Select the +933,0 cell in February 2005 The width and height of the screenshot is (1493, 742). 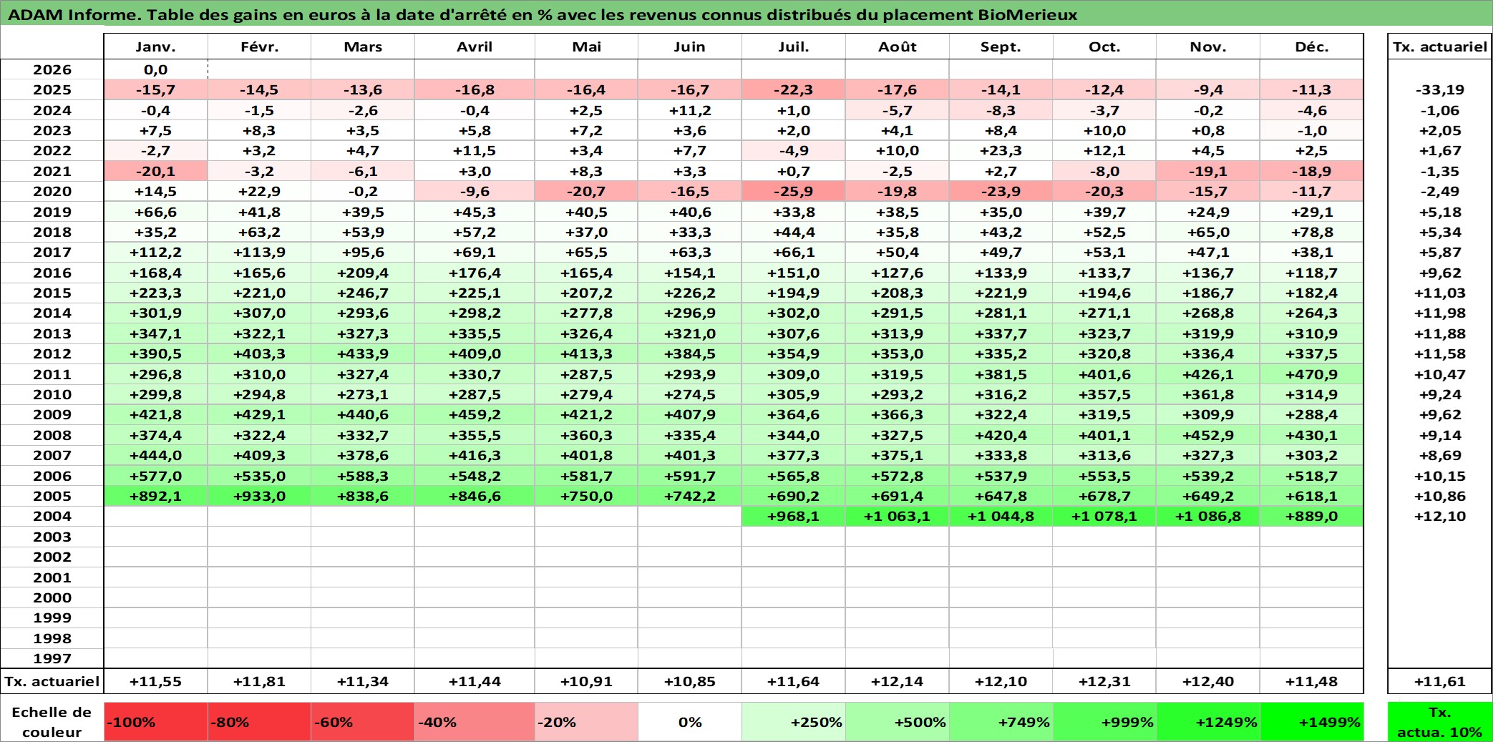tap(260, 496)
